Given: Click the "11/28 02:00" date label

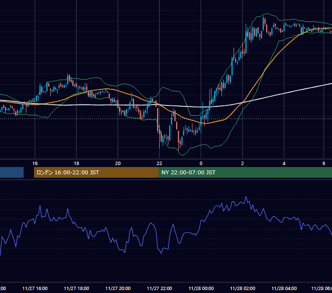Looking at the screenshot, I should tap(243, 288).
